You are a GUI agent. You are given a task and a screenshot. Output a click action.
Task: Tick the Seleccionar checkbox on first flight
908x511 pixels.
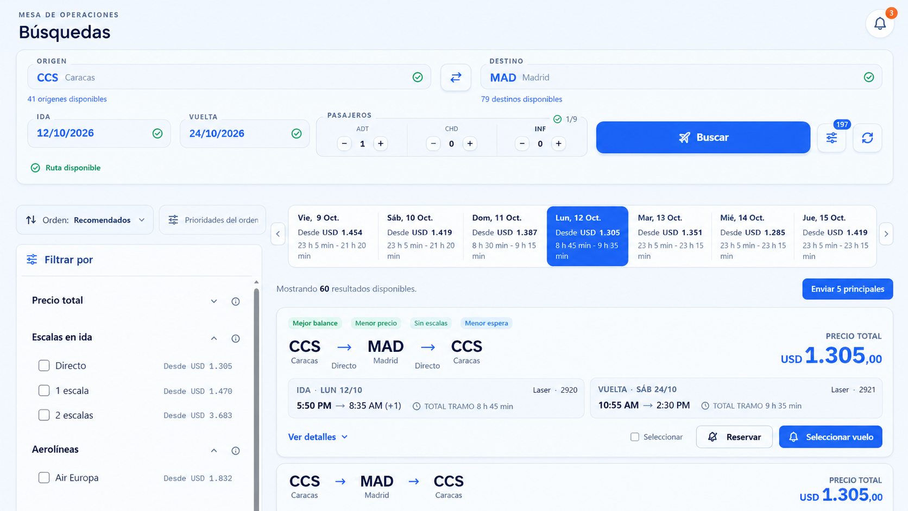point(634,437)
